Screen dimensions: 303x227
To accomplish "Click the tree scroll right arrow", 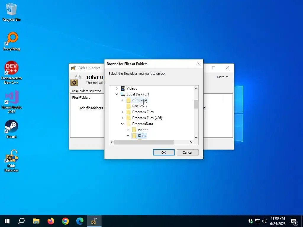I will (x=191, y=142).
